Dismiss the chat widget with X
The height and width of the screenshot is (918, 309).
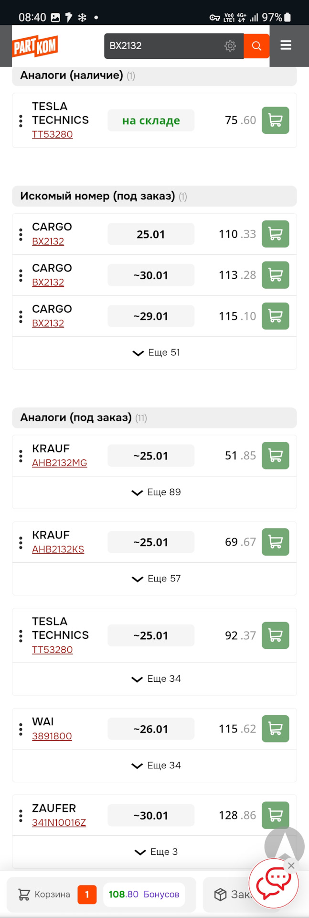pyautogui.click(x=291, y=866)
